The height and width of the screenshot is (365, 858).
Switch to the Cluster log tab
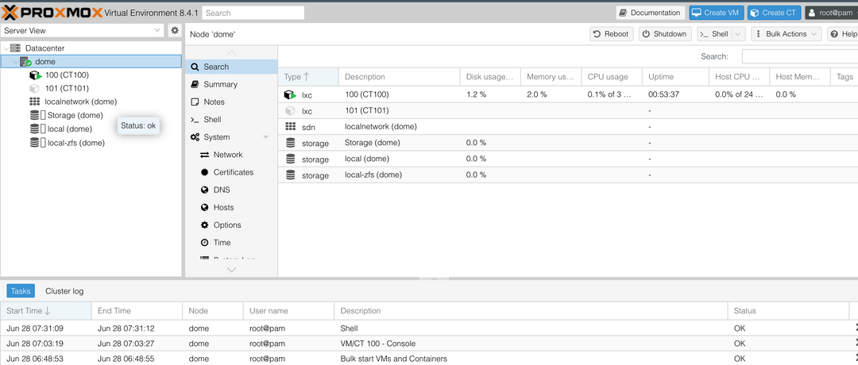pyautogui.click(x=64, y=291)
